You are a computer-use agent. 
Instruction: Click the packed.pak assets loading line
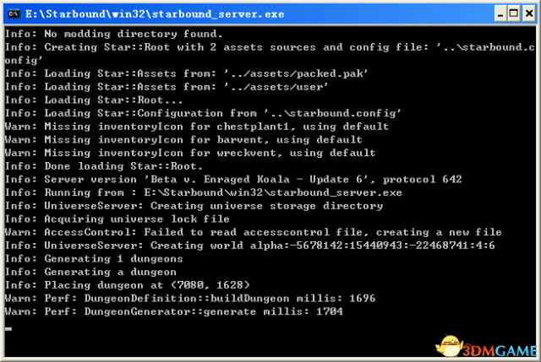tap(186, 73)
